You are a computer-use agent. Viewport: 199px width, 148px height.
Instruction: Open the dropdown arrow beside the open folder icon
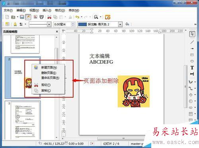(18, 17)
